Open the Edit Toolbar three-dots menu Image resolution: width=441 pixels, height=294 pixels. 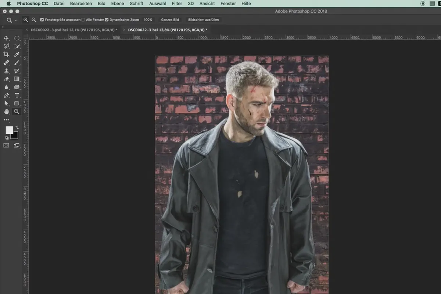click(x=6, y=120)
